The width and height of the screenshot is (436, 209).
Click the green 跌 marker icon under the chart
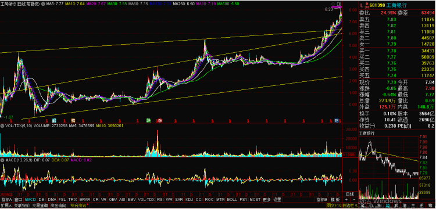tap(149, 120)
